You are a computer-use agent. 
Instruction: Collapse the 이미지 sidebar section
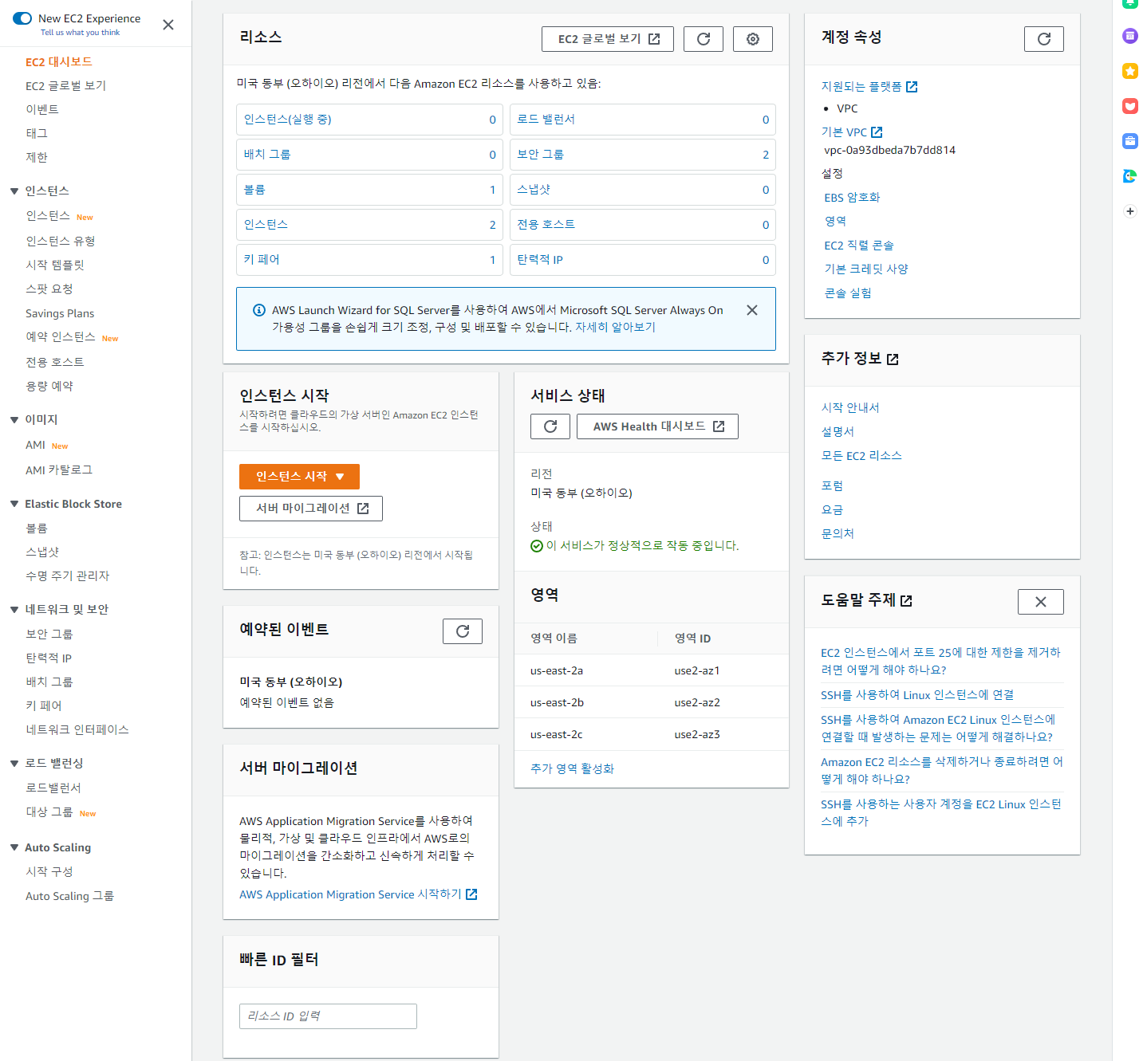pos(14,420)
